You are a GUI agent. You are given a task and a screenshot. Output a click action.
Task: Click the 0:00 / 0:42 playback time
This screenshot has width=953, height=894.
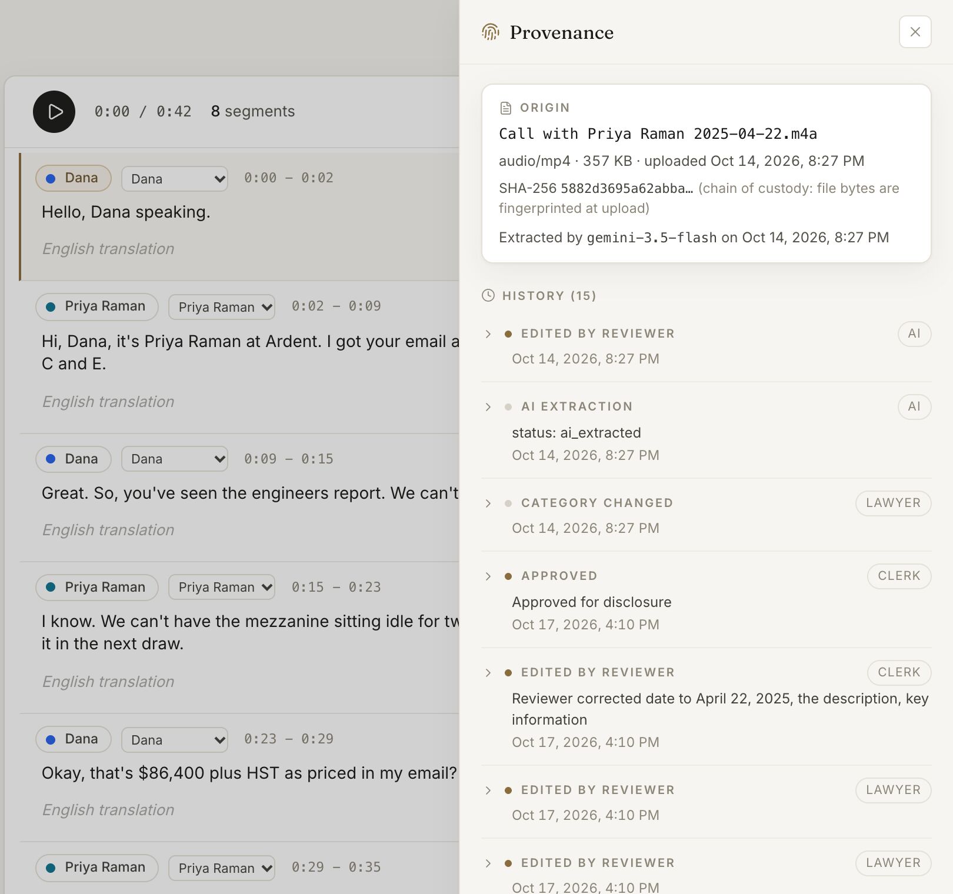pos(143,111)
